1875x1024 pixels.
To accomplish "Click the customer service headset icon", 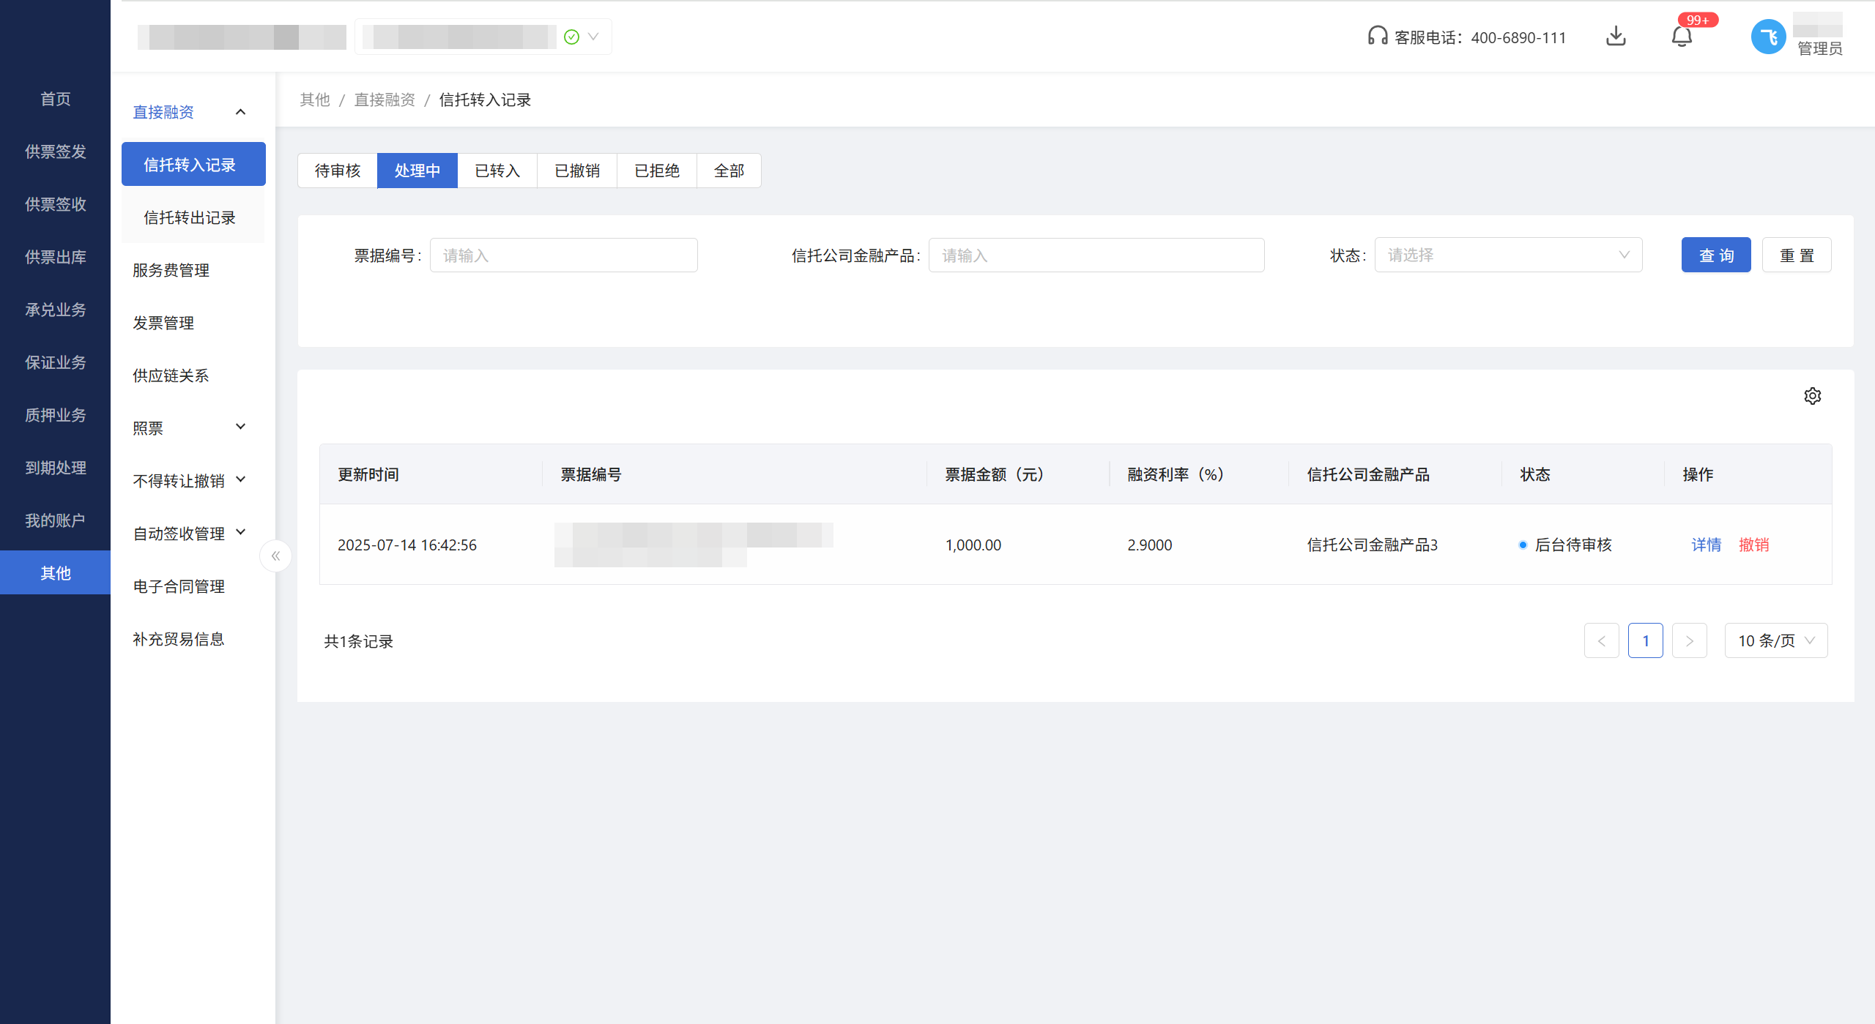I will pos(1377,36).
